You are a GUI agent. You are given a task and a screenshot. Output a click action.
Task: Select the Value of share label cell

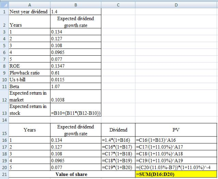tap(72, 174)
